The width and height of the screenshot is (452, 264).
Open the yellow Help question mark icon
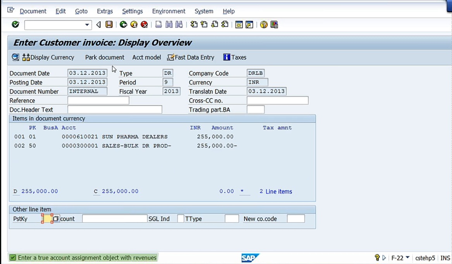[263, 24]
